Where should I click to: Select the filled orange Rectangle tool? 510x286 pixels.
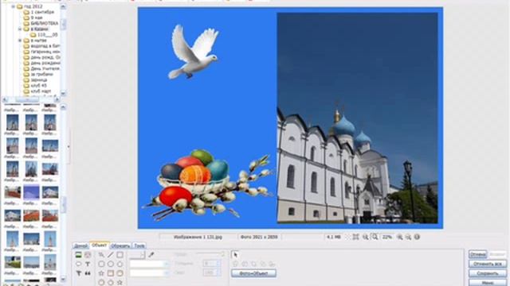[x=111, y=273]
